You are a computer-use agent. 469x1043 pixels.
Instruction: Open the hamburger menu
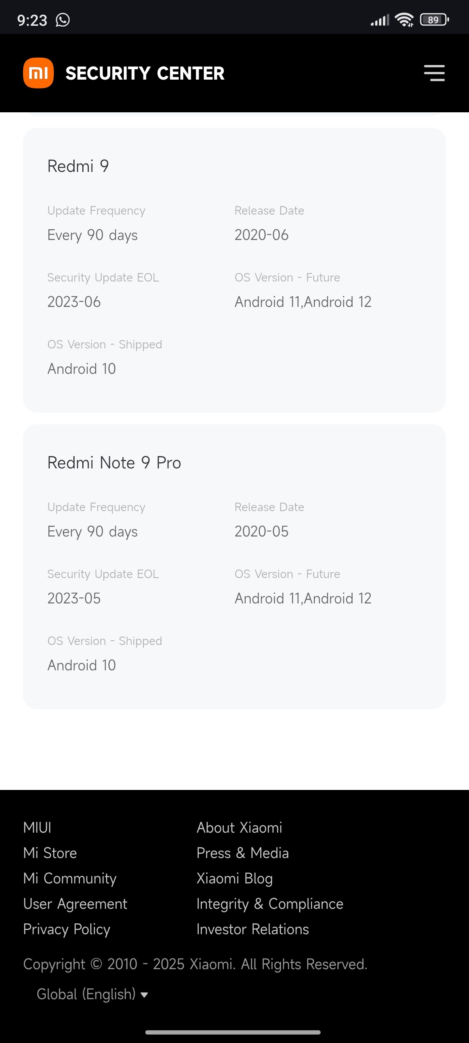pyautogui.click(x=434, y=73)
